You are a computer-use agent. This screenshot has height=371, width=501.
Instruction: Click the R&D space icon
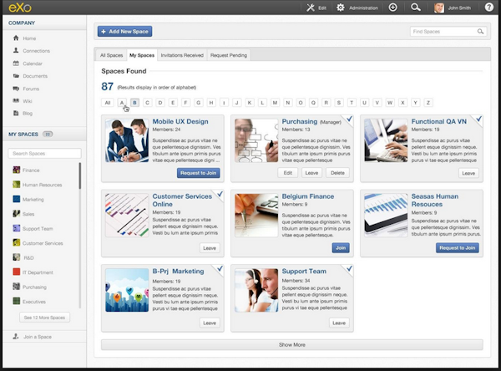(x=17, y=257)
